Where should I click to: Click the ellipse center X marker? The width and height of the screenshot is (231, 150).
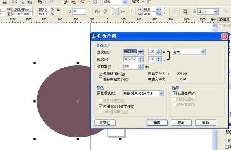(77, 101)
